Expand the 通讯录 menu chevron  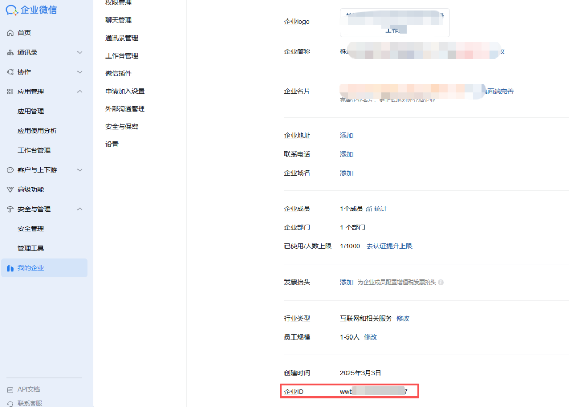point(80,52)
